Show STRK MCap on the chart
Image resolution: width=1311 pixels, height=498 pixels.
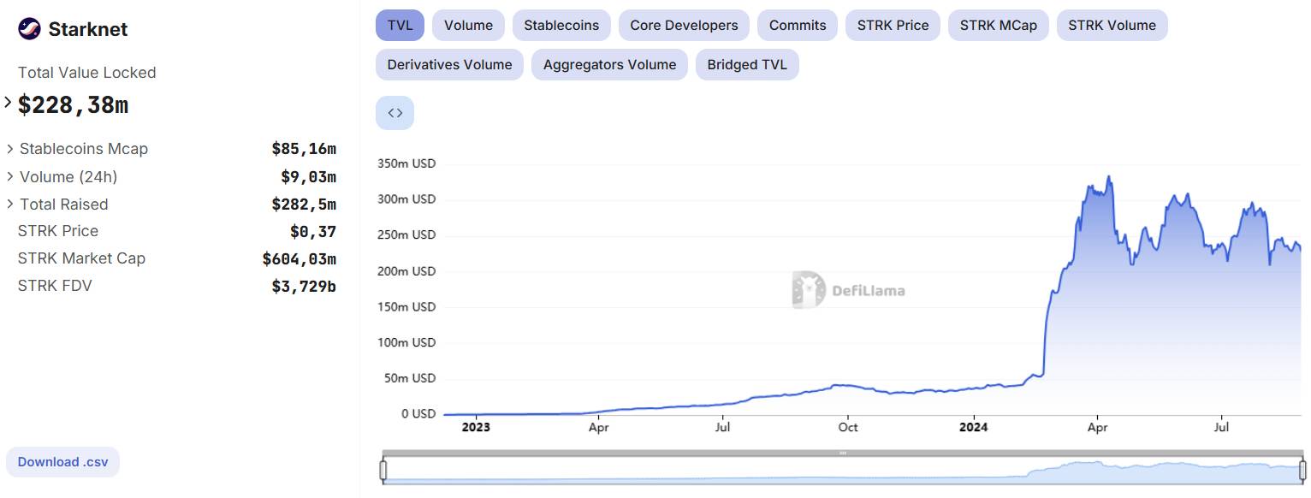pos(998,25)
